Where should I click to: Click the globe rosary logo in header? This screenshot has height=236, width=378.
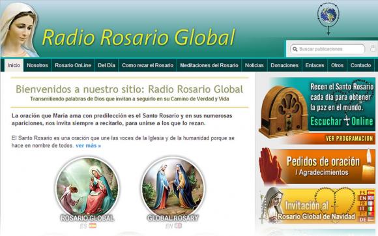click(x=328, y=18)
